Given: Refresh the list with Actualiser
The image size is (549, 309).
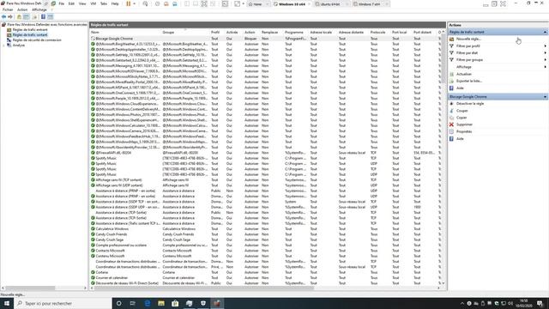Looking at the screenshot, I should coord(463,74).
